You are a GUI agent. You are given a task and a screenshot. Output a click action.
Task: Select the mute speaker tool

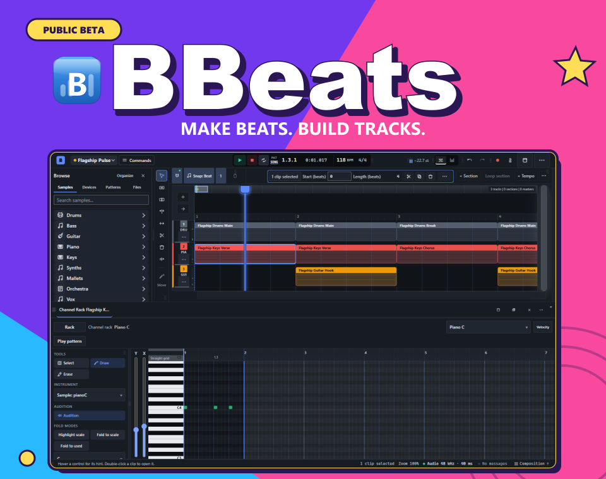point(162,259)
